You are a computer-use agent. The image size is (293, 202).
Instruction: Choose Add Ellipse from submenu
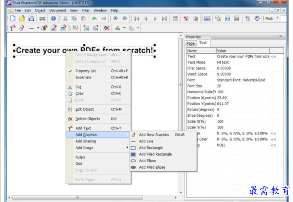click(163, 161)
